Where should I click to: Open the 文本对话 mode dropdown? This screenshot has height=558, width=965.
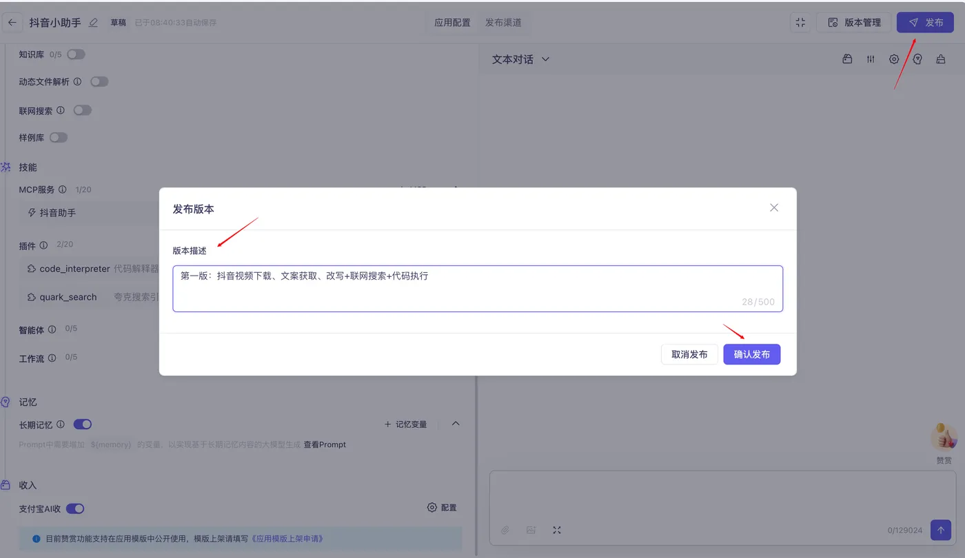pyautogui.click(x=520, y=59)
